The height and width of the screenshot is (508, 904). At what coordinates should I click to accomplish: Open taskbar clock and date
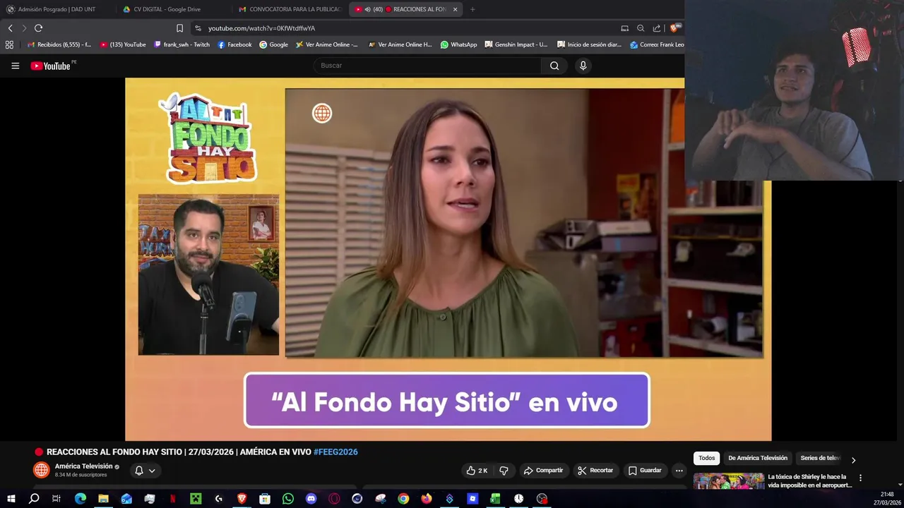click(x=887, y=499)
